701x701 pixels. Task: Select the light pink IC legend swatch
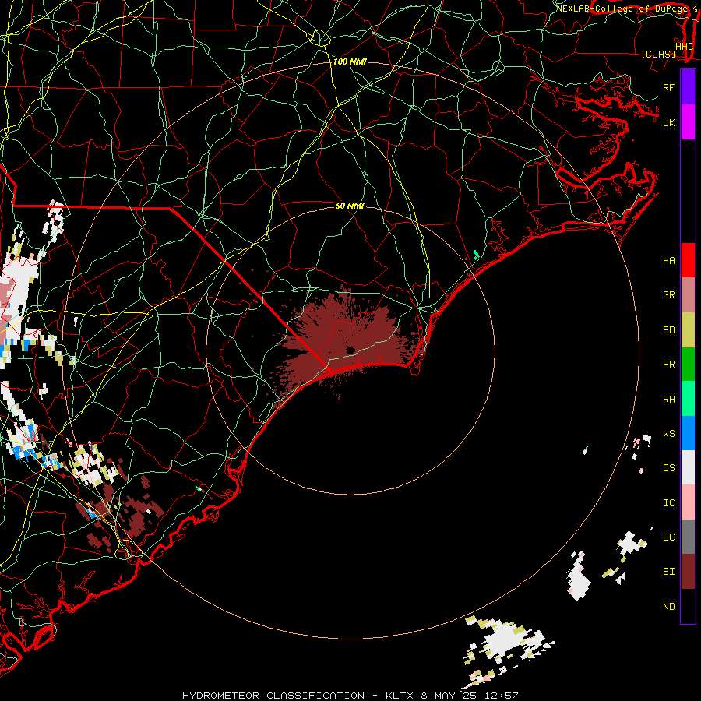coord(688,502)
